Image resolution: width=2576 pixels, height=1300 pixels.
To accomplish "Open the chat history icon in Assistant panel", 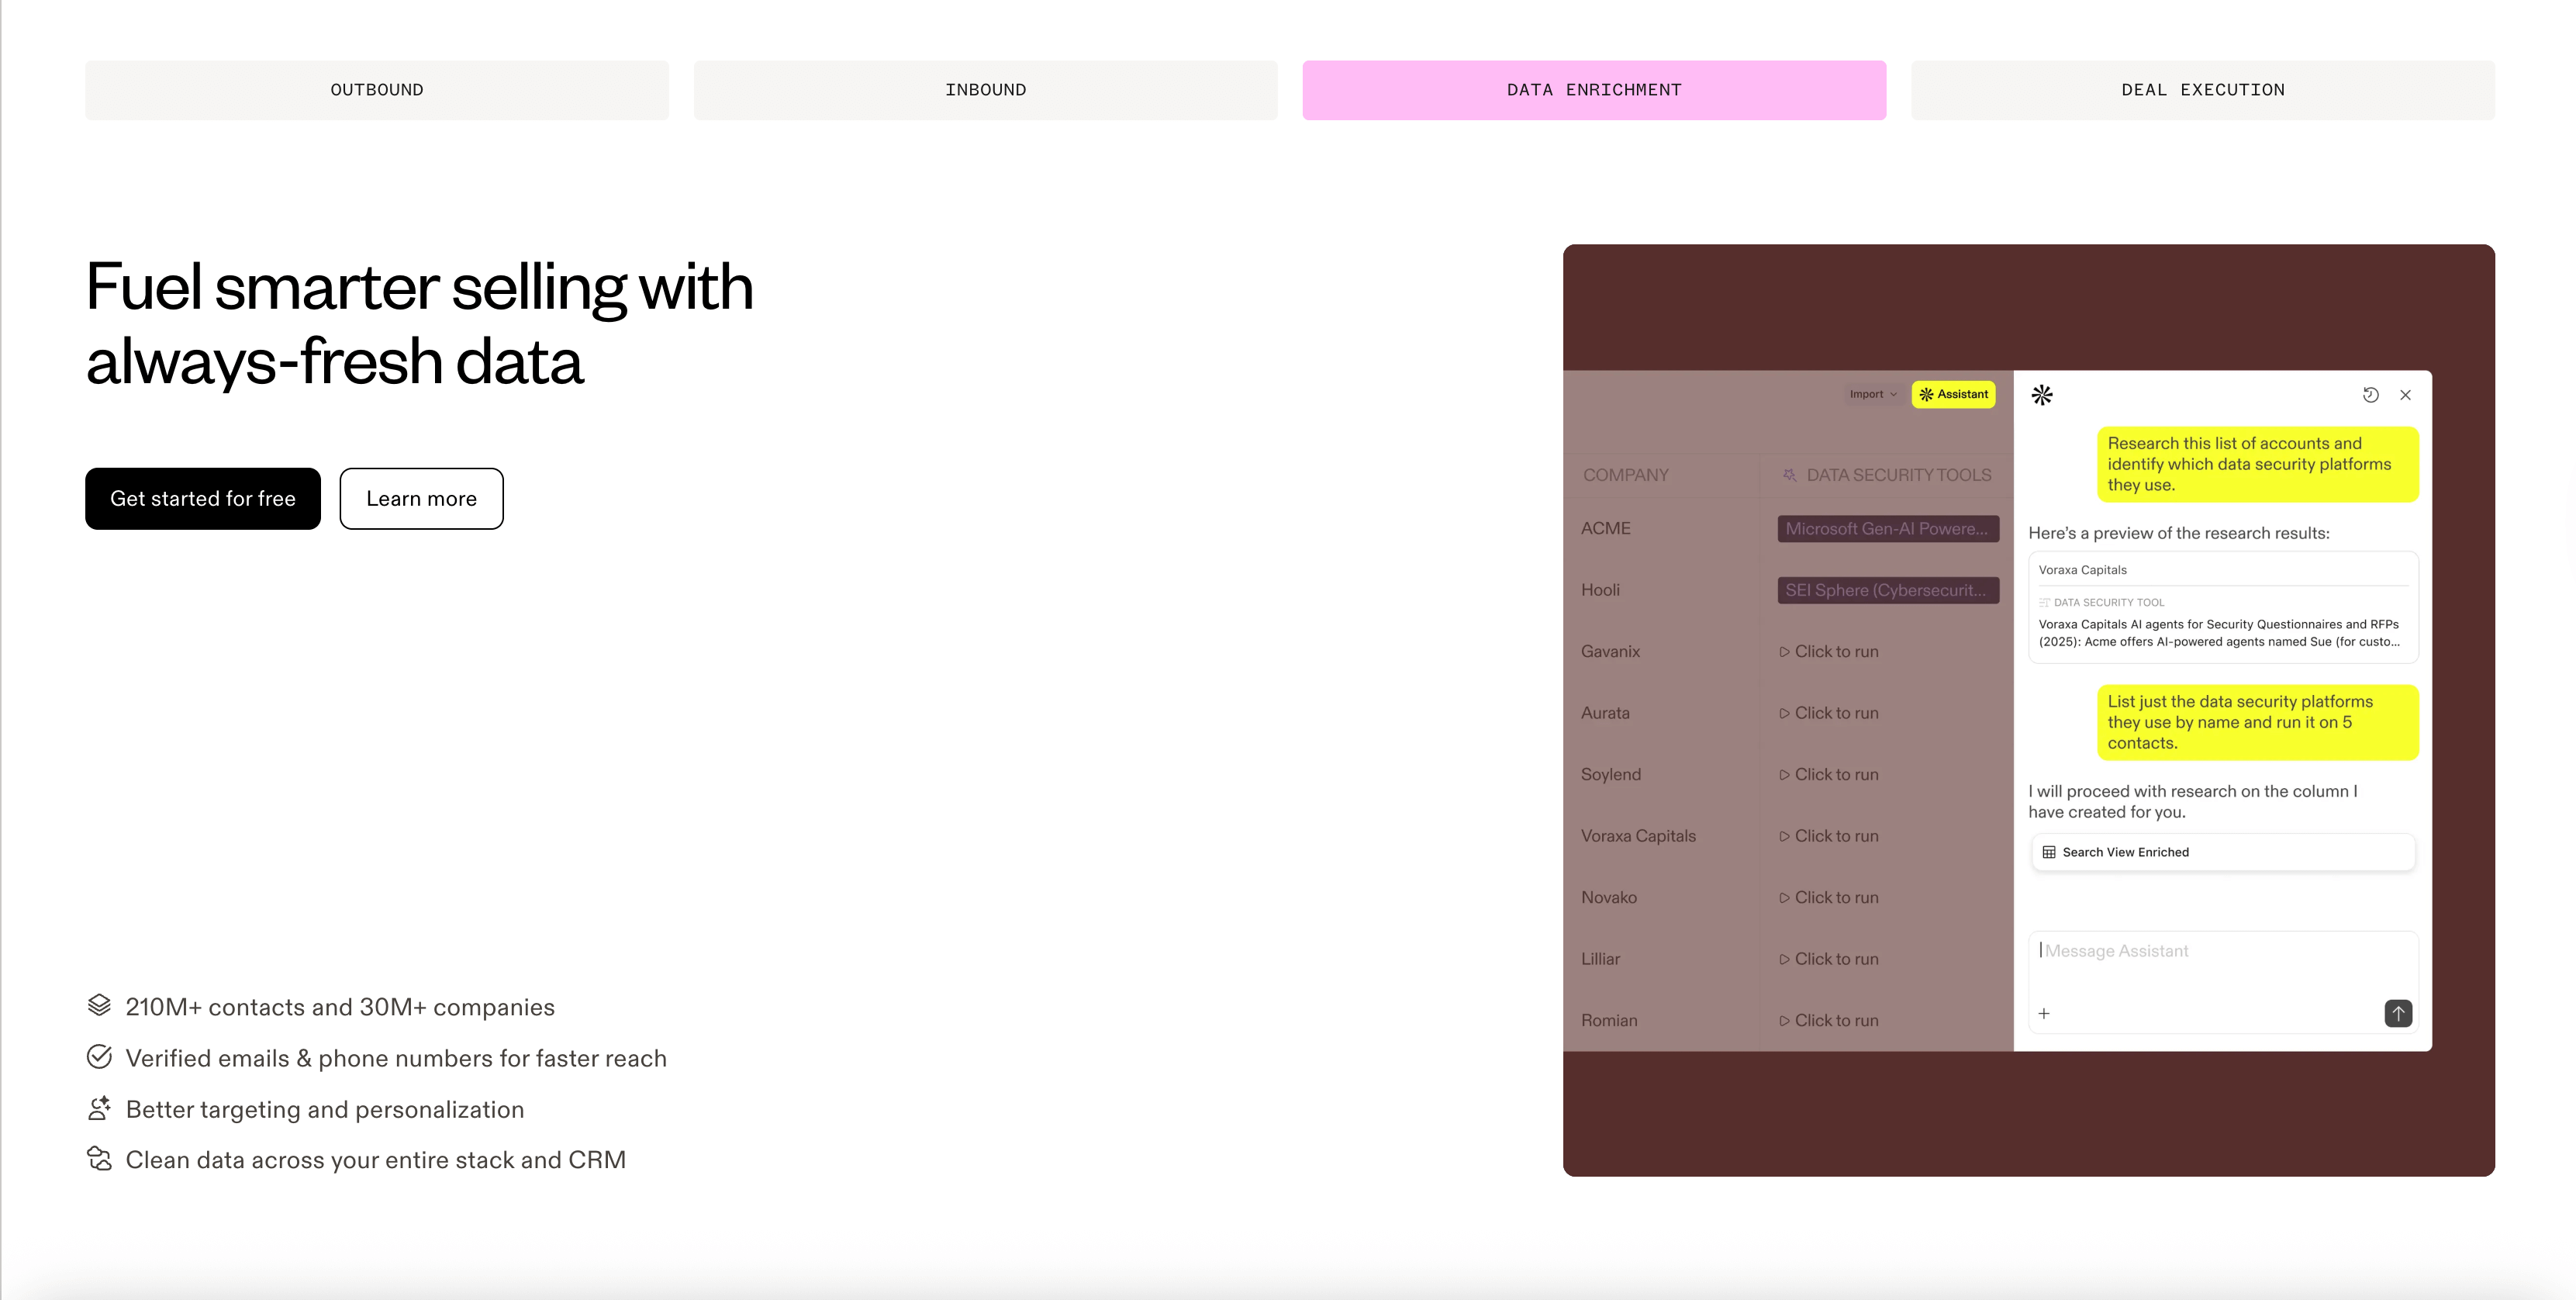I will (x=2371, y=395).
